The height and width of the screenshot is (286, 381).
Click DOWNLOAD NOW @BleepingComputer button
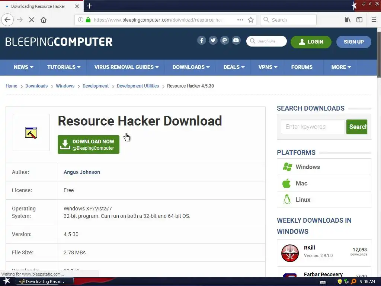pos(89,144)
